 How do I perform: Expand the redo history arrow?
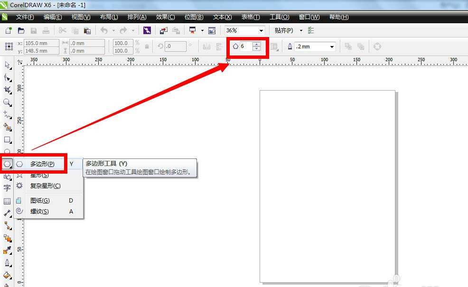[x=133, y=30]
